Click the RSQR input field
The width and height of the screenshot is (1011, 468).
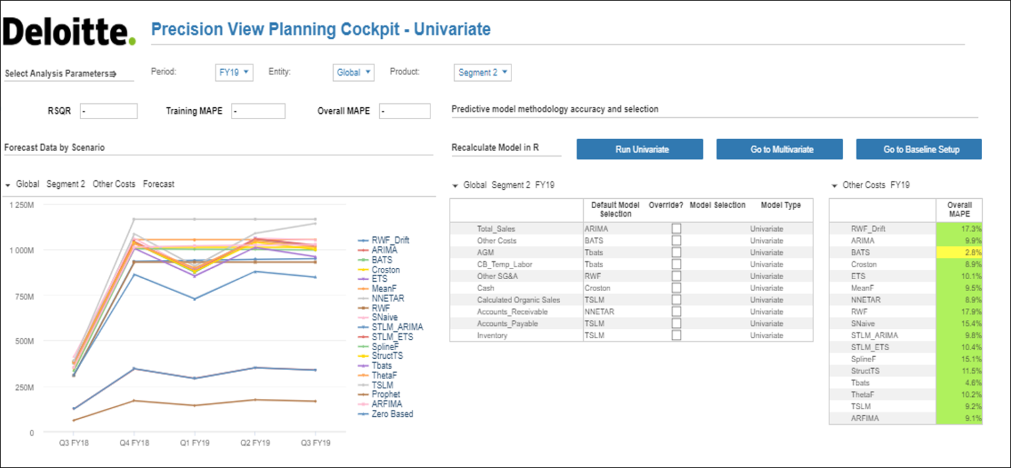(109, 111)
